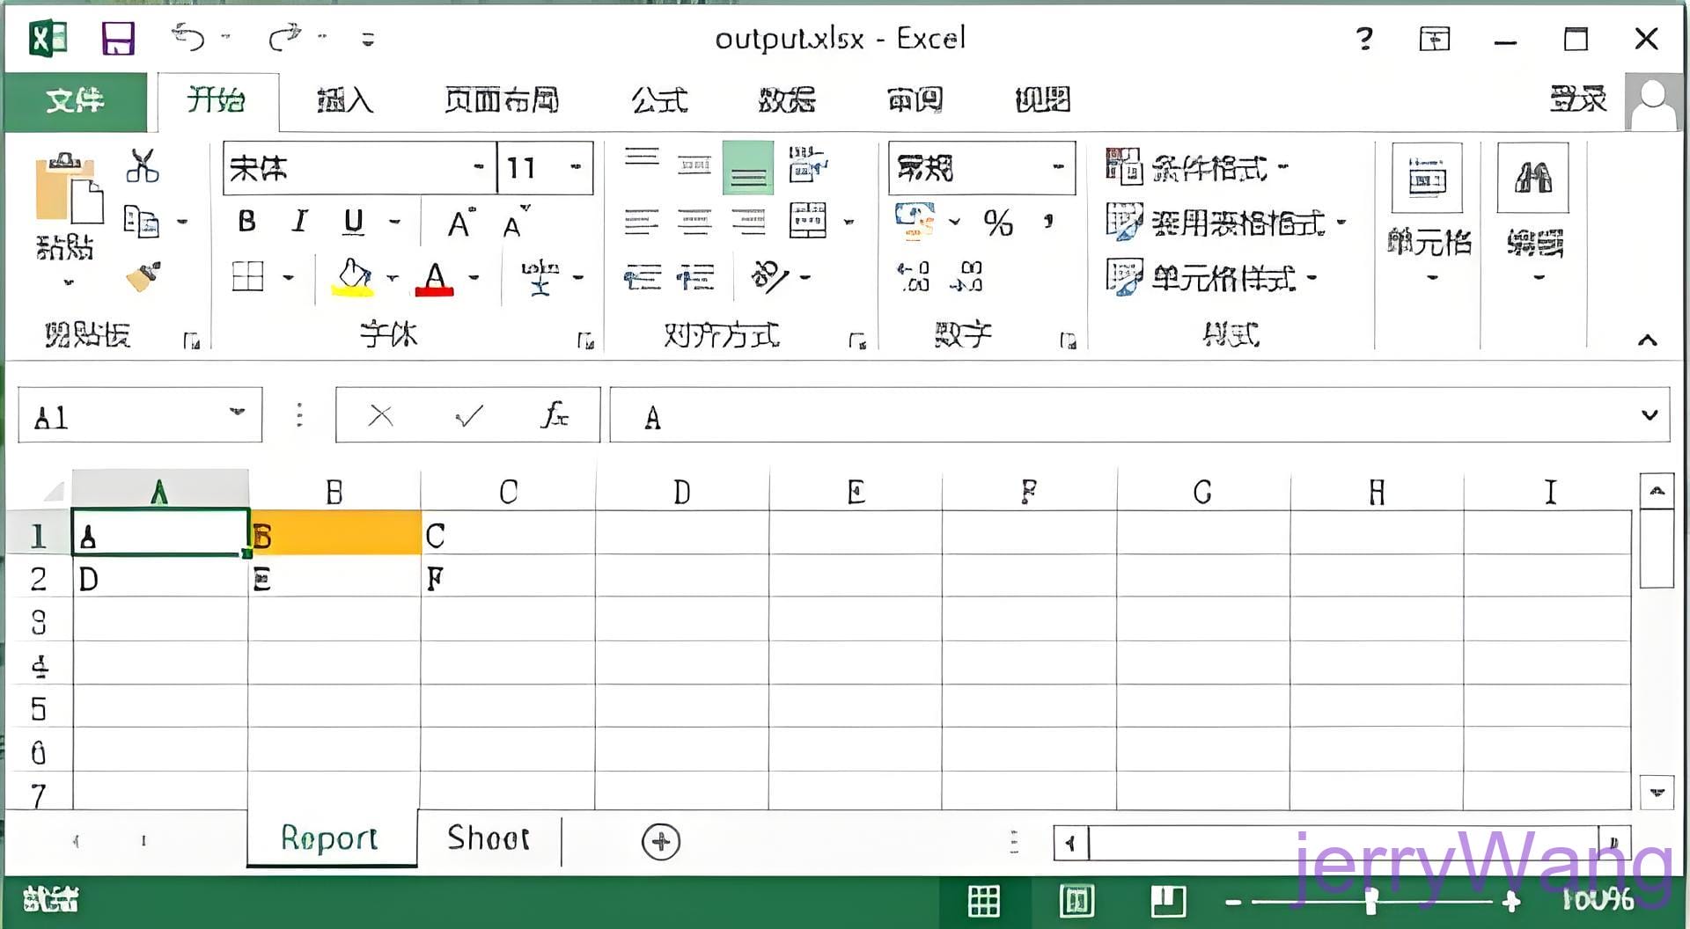
Task: Select cell B1 with orange fill
Action: 334,535
